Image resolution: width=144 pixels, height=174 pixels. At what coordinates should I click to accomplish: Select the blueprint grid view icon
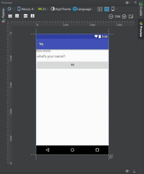point(107,9)
